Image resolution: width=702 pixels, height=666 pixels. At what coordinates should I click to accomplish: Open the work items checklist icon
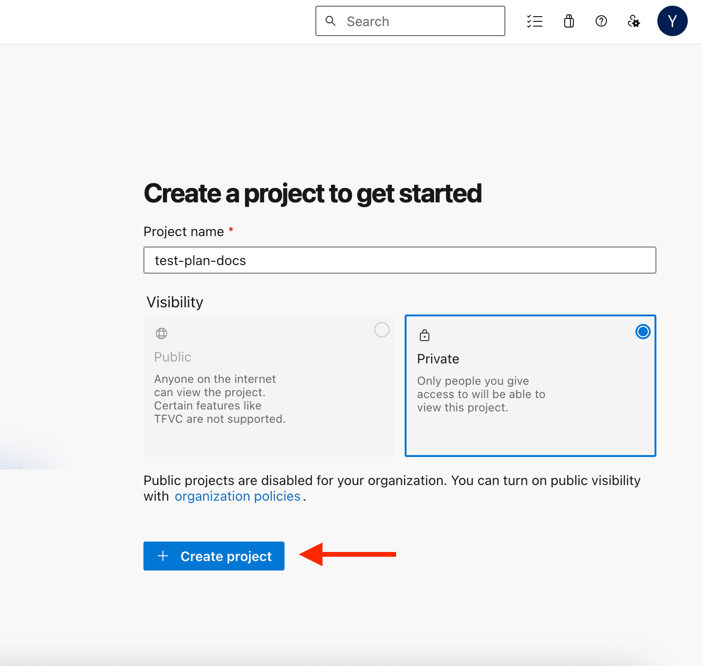coord(534,21)
